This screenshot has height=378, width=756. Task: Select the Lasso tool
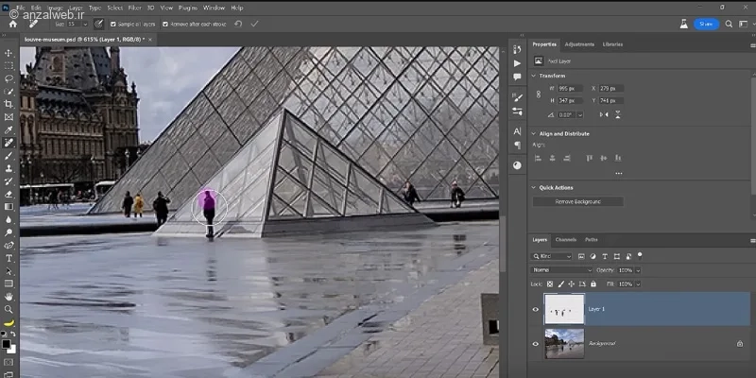pyautogui.click(x=9, y=78)
